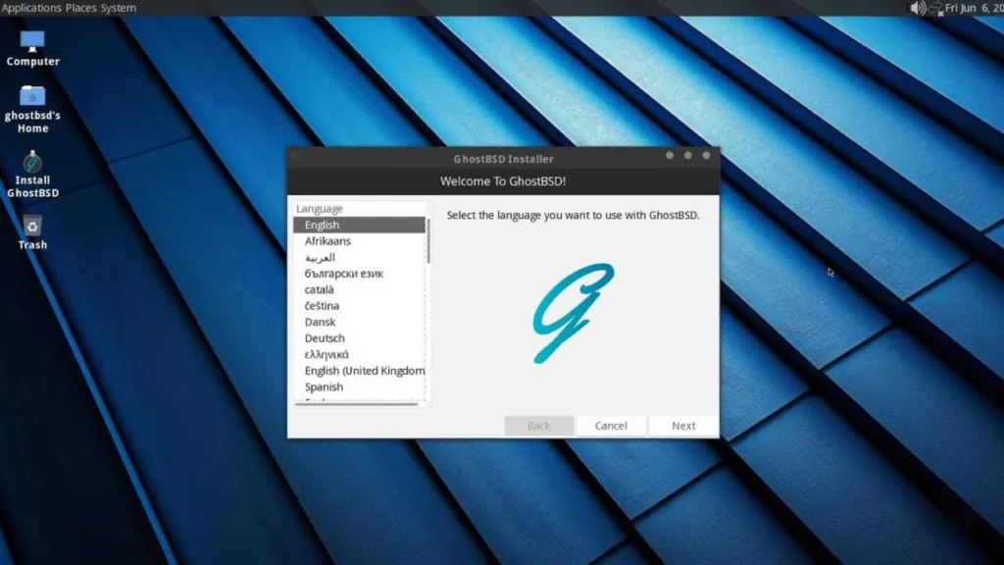Click the Language column header
1004x565 pixels.
pyautogui.click(x=359, y=208)
